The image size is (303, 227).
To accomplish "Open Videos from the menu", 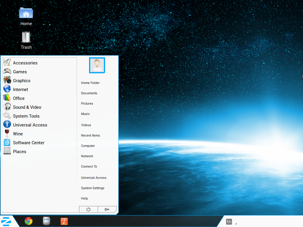I will pos(86,125).
